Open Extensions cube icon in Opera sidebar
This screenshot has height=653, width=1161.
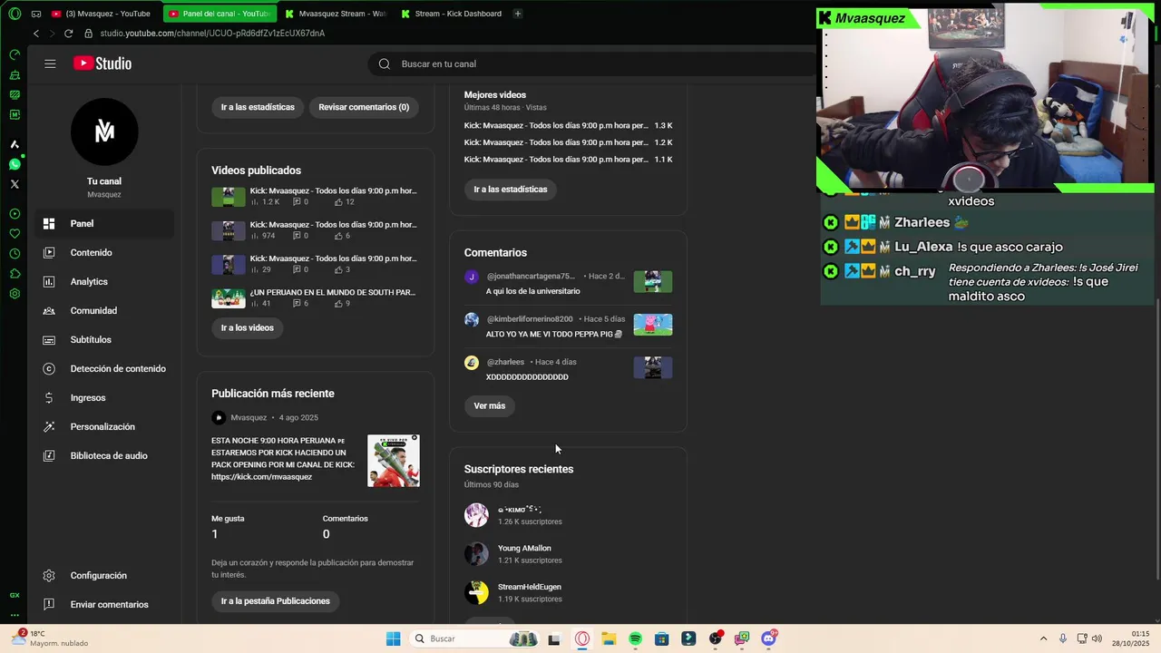pos(15,274)
